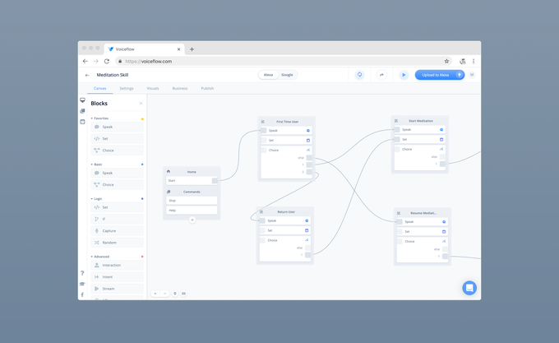Click the Facebook icon in the left sidebar
Screen dimensions: 559x343
82,294
